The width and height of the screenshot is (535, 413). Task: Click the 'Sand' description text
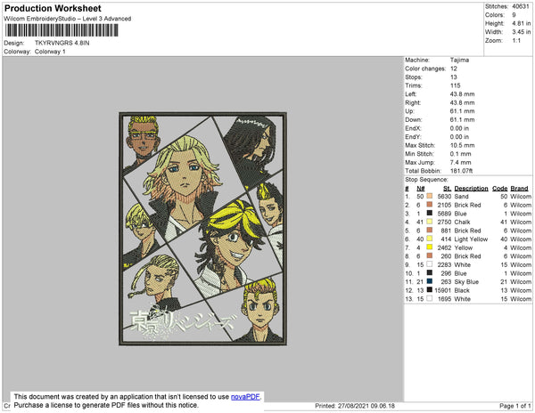(461, 197)
